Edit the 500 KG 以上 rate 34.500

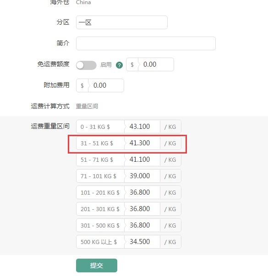click(142, 241)
